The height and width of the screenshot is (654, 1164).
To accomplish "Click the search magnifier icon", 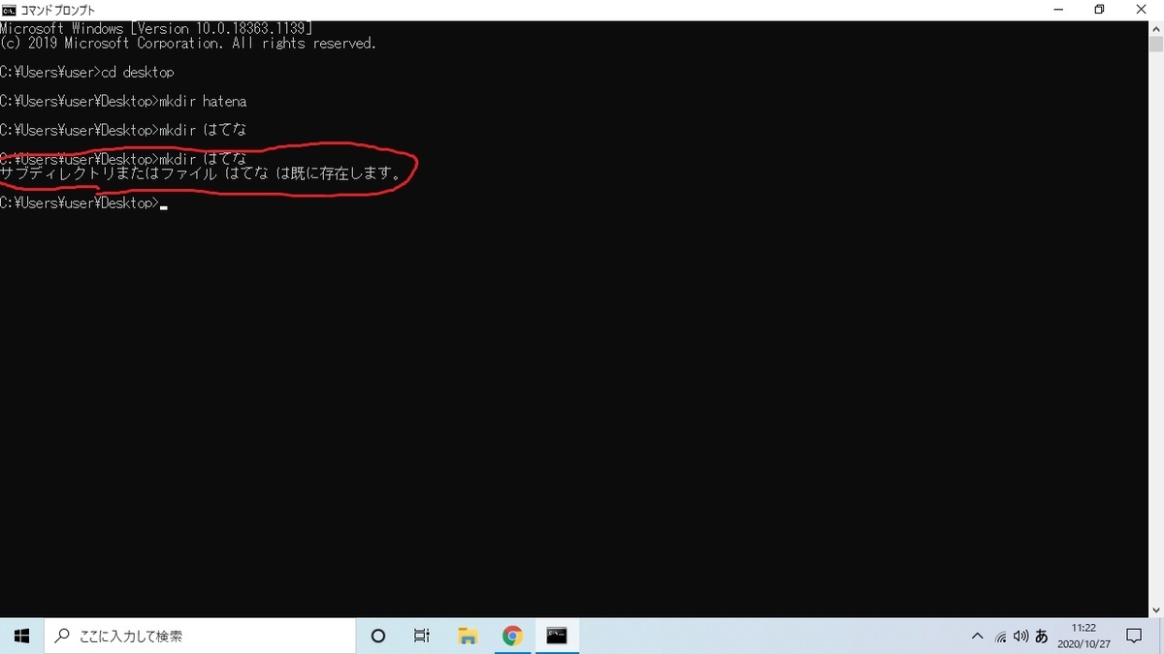I will (x=62, y=637).
